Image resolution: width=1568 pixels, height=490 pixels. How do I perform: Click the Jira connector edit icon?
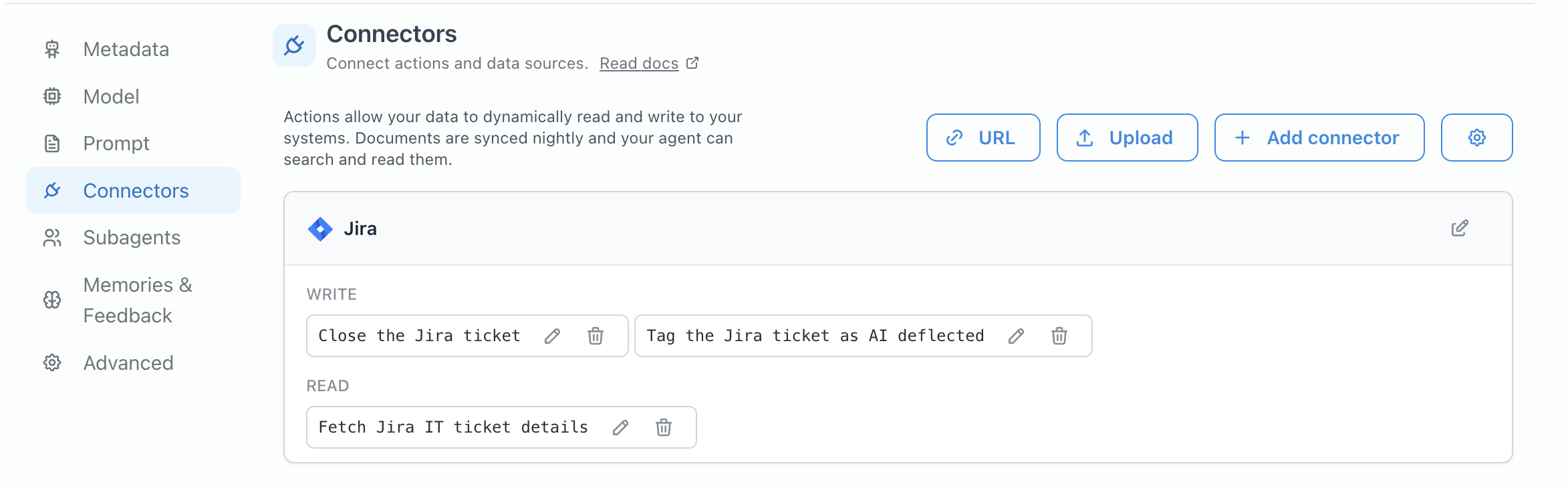(1460, 228)
